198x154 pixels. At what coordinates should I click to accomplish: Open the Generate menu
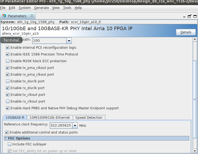tap(41, 8)
